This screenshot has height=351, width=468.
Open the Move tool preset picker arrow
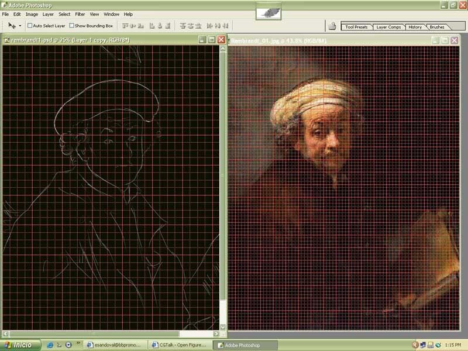(x=20, y=26)
